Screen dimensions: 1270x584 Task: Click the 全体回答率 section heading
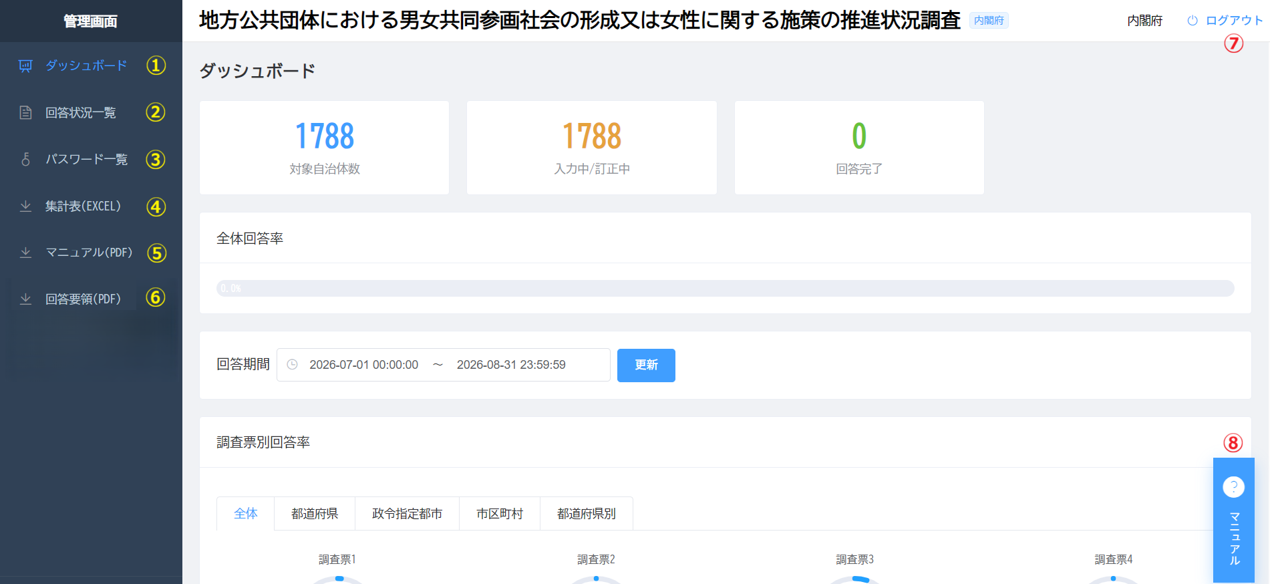pos(250,239)
